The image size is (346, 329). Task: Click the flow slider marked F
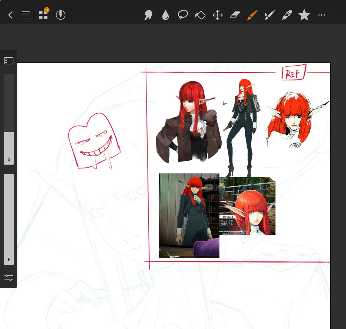point(9,219)
